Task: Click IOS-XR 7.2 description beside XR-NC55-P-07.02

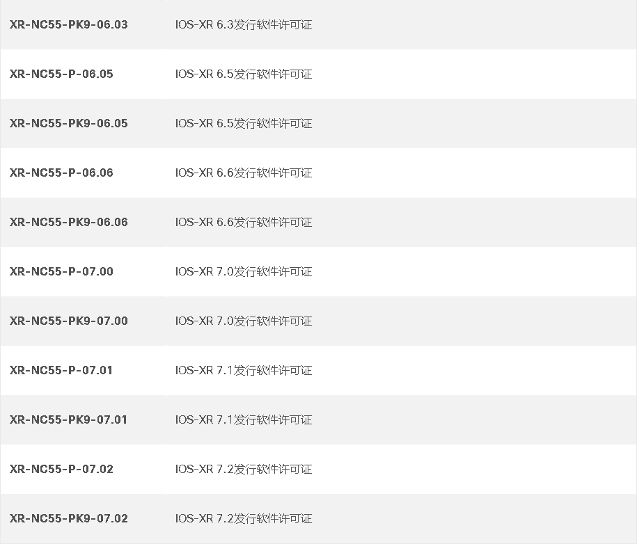Action: tap(244, 470)
